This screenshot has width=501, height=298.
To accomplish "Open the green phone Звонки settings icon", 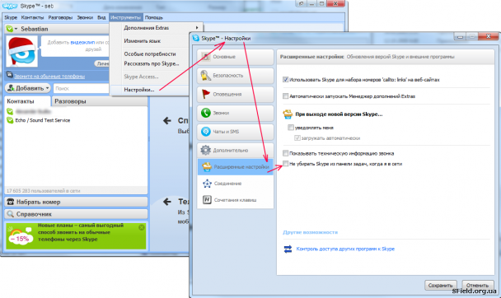I will tap(206, 113).
